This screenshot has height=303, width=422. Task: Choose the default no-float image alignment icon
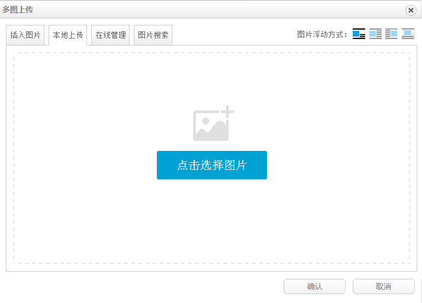point(359,34)
